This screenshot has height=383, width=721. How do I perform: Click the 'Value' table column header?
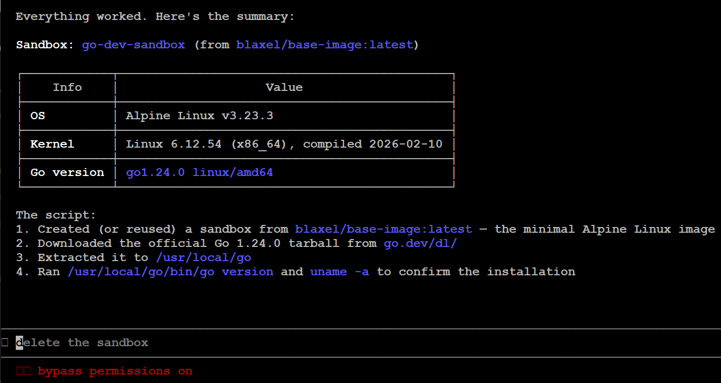click(284, 87)
